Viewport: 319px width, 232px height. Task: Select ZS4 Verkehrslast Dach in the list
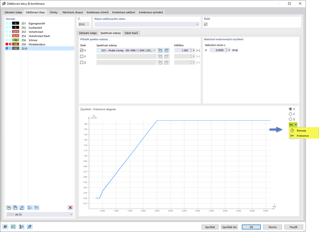(x=40, y=36)
